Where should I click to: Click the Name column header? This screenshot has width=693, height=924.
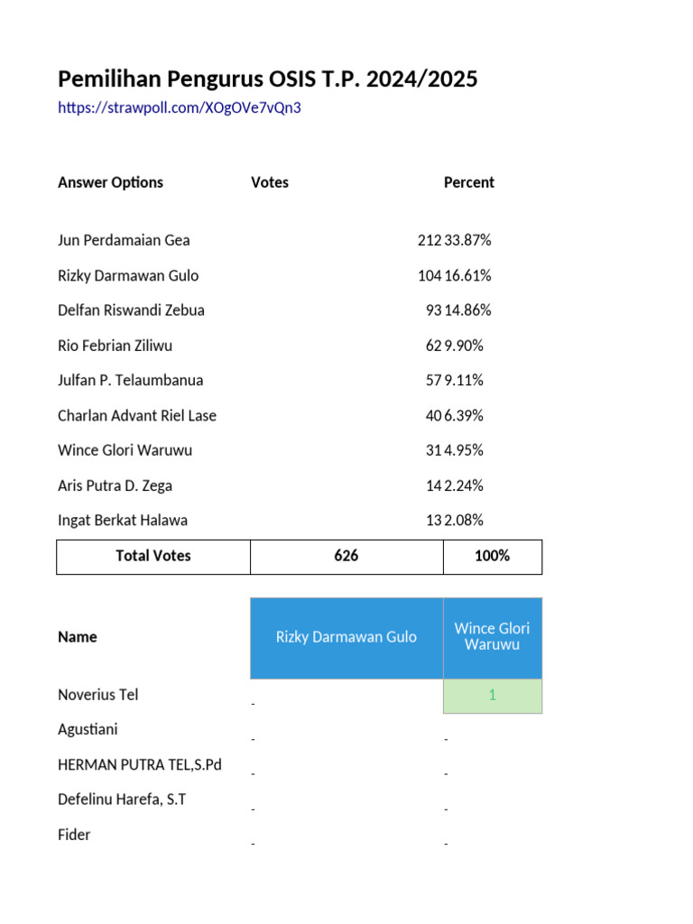(78, 637)
